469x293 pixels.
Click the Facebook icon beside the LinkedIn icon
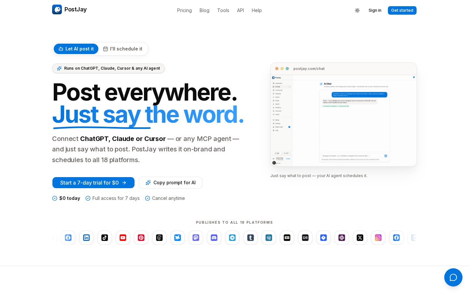point(68,238)
